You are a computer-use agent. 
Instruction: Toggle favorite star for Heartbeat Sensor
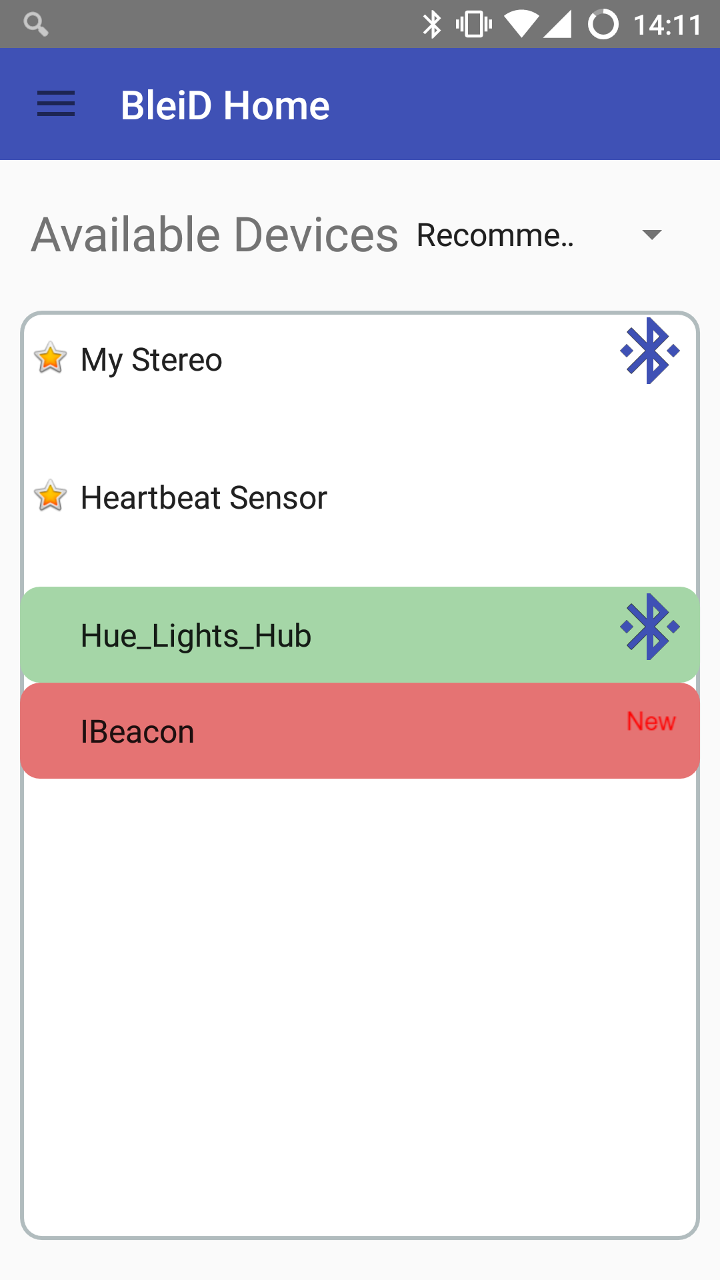click(x=50, y=496)
